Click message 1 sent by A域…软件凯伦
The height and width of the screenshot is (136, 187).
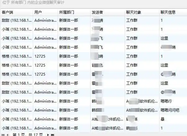click(162, 128)
